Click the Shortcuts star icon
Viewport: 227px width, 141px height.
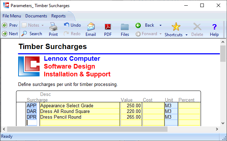[176, 27]
